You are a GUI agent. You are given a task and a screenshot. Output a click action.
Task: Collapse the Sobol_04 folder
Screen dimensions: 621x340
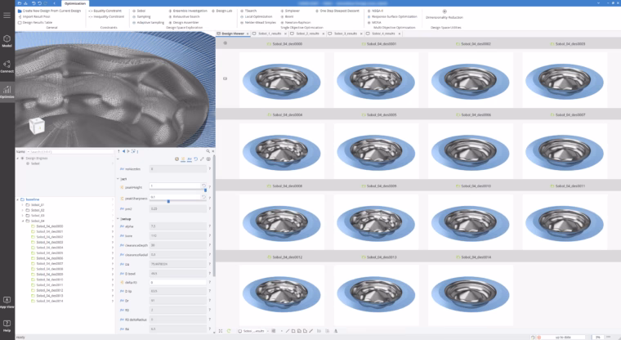[x=23, y=221]
